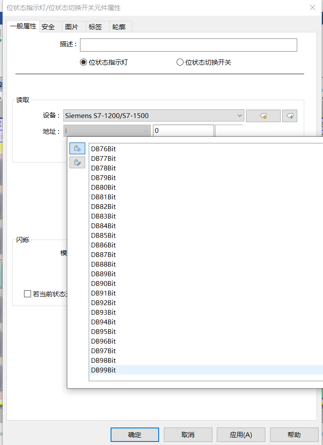Click the tag settings icon button beside device
Image resolution: width=323 pixels, height=445 pixels.
click(263, 116)
